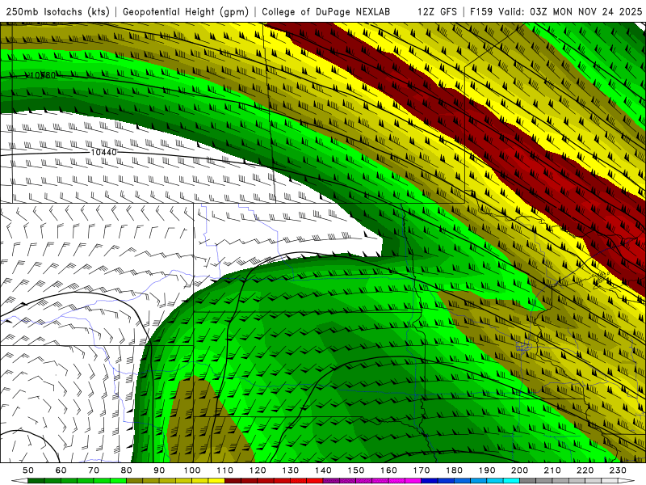
Task: Click the 150 knot legend value
Action: pos(356,470)
